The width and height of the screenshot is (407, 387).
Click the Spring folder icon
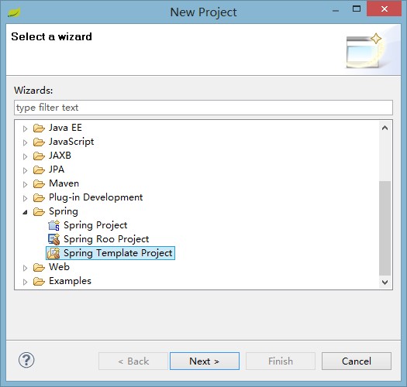pos(39,212)
